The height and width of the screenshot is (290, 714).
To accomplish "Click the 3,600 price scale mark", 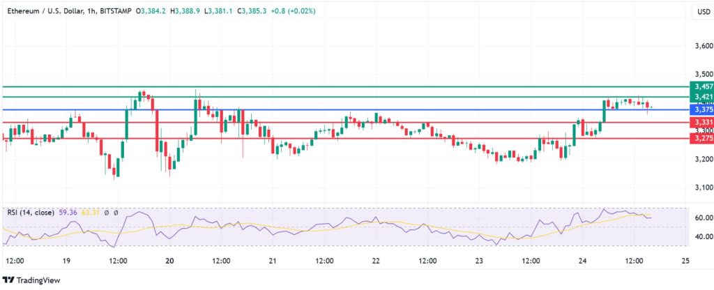I will (701, 46).
